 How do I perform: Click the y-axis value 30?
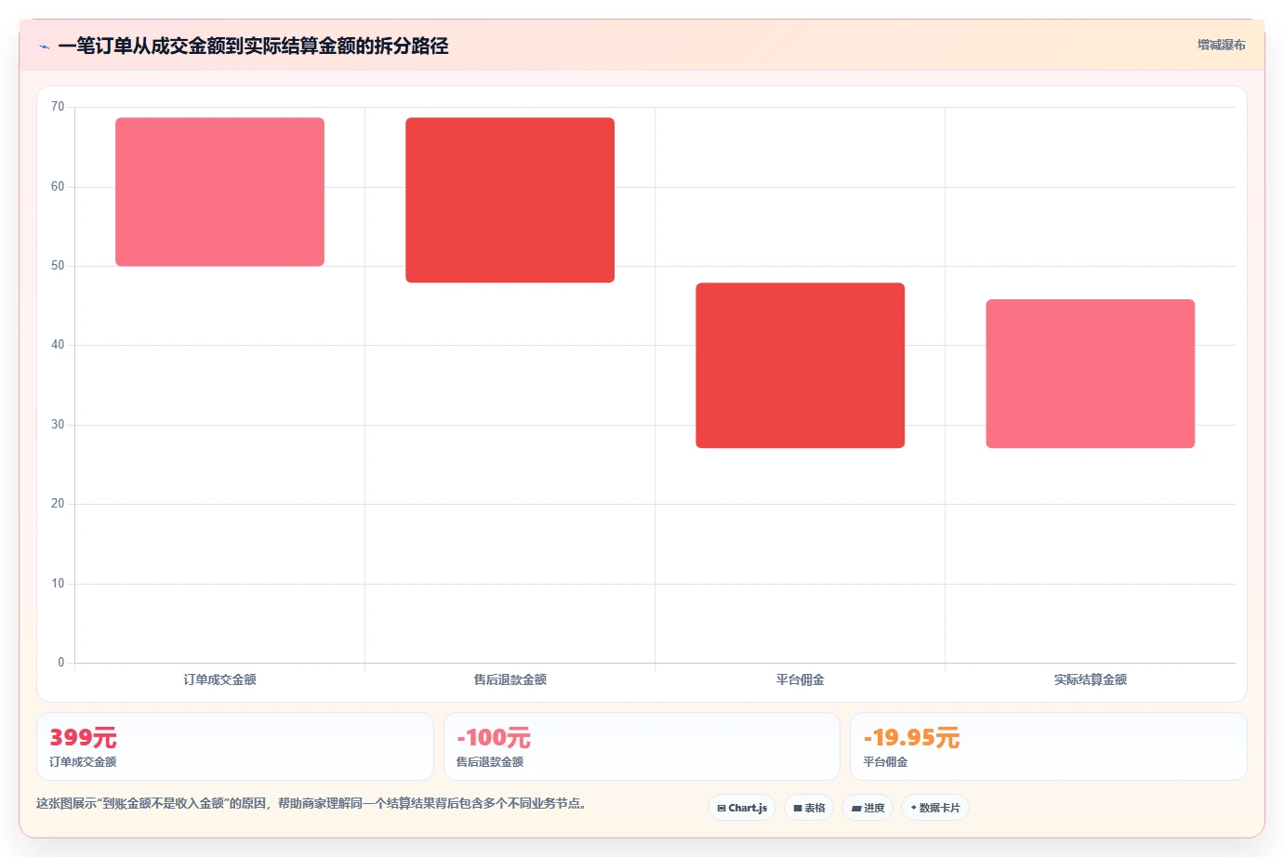point(58,425)
